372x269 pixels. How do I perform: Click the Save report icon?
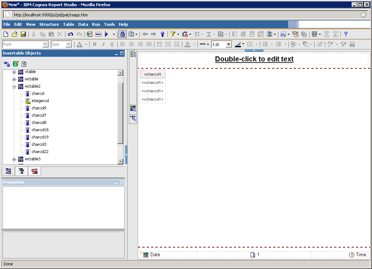pyautogui.click(x=23, y=34)
